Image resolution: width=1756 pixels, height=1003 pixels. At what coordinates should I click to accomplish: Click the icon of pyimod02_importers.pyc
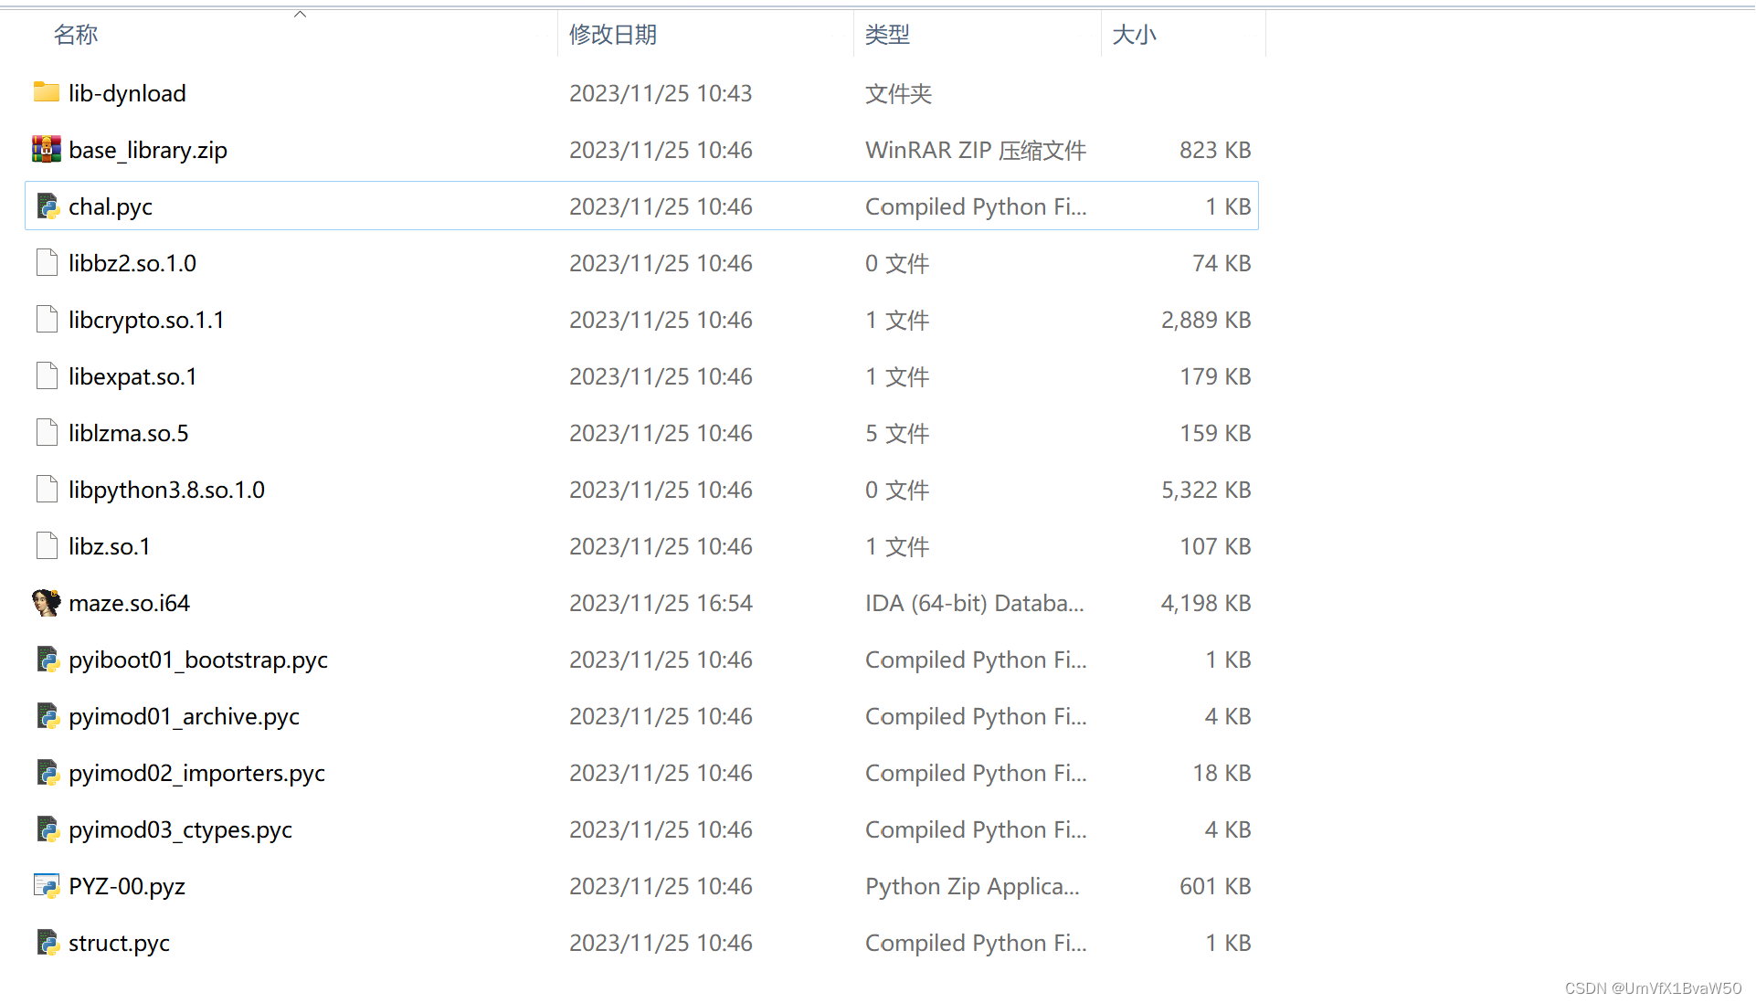pyautogui.click(x=47, y=772)
